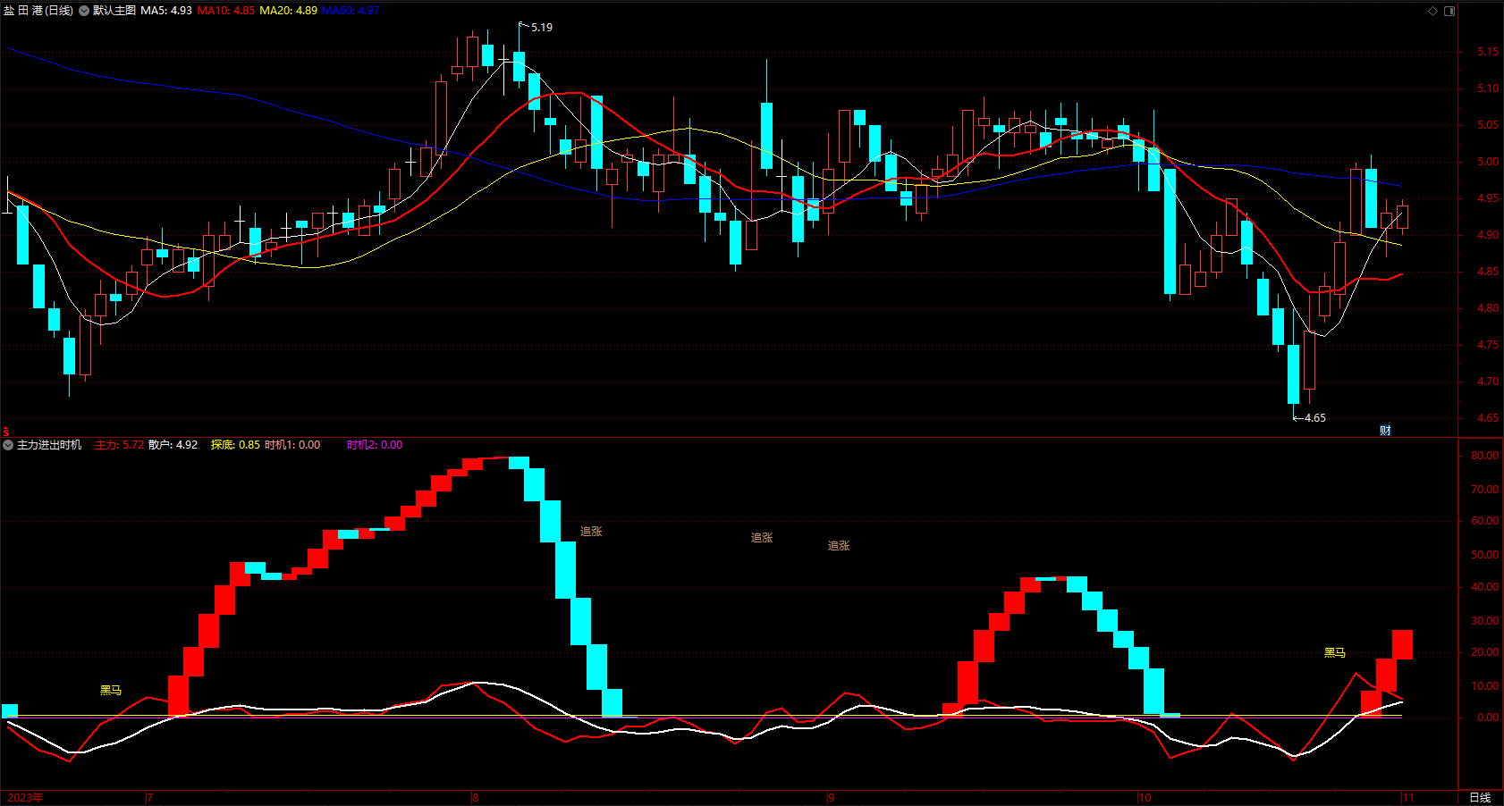Click the 财 finance marker icon

tap(1385, 431)
